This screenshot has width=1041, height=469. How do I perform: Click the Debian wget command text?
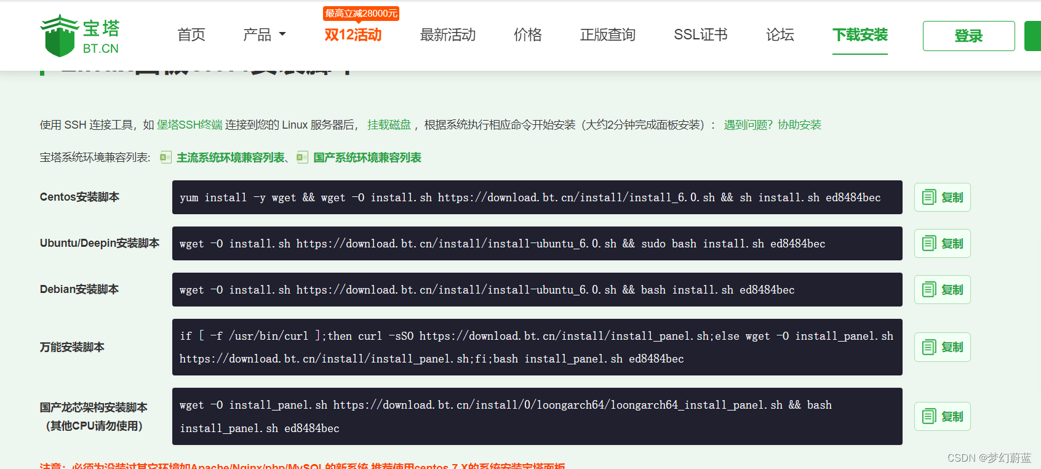point(487,290)
